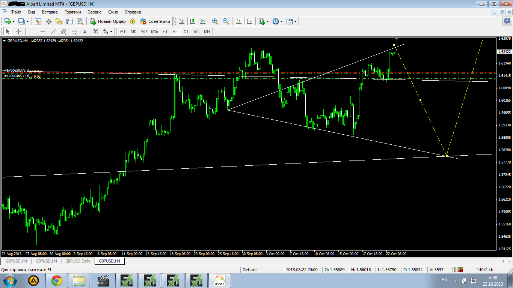Set timeframe to M1
This screenshot has height=288, width=513.
[x=123, y=31]
